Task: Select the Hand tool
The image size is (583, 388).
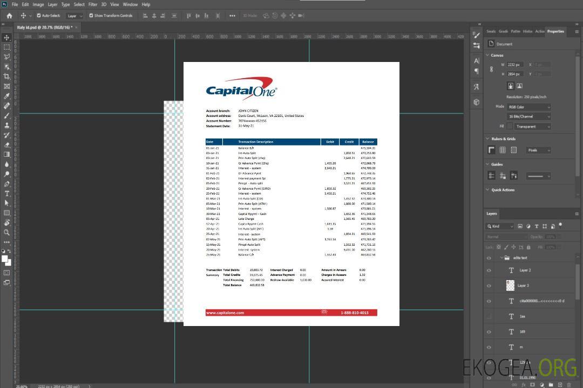Action: [x=6, y=223]
